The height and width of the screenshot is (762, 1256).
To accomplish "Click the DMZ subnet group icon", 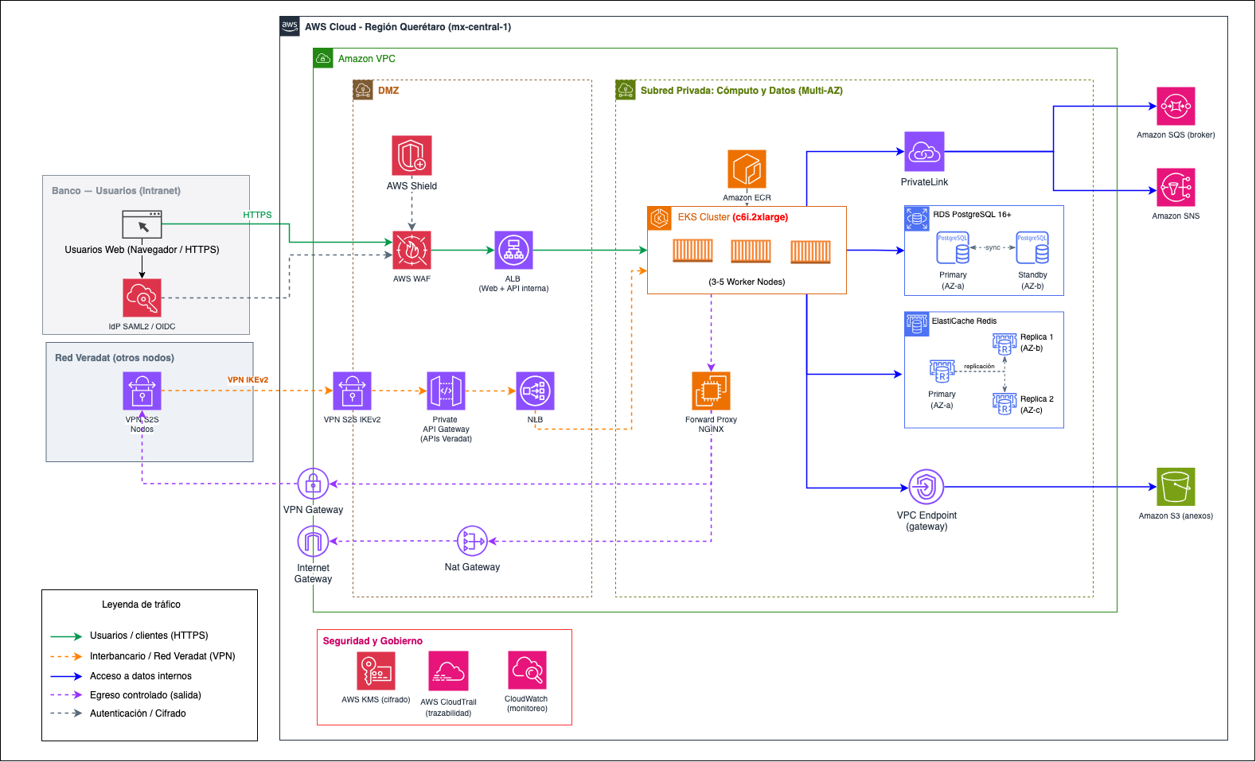I will (x=363, y=90).
